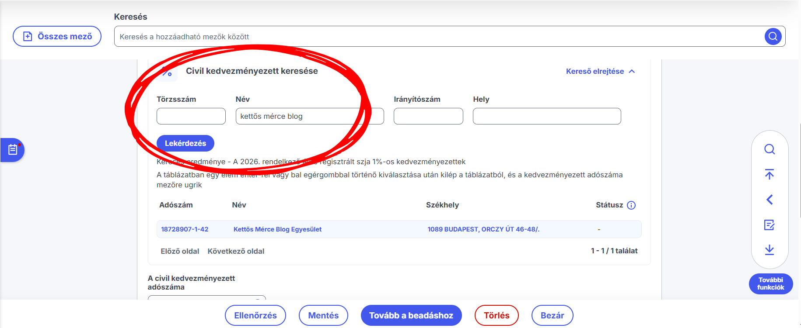The image size is (801, 328).
Task: Click the Székhely column header
Action: (x=442, y=205)
